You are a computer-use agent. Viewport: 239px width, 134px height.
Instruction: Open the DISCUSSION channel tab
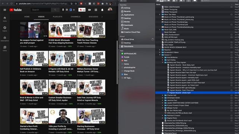93,17
